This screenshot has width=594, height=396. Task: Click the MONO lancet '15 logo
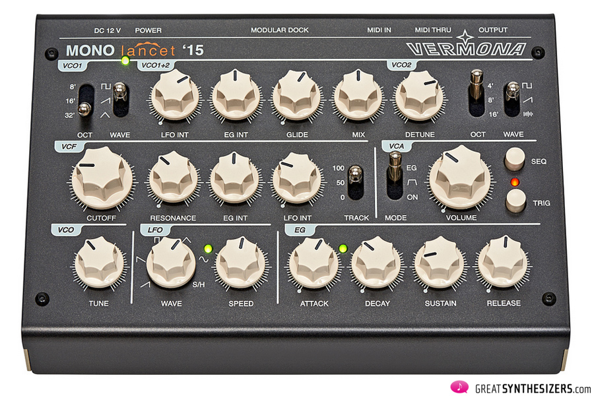135,50
